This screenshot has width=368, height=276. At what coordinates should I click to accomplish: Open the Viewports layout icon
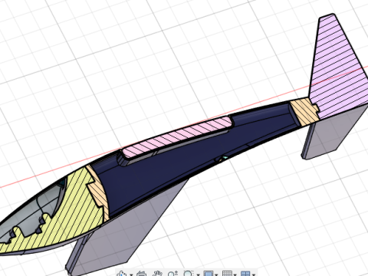click(245, 274)
